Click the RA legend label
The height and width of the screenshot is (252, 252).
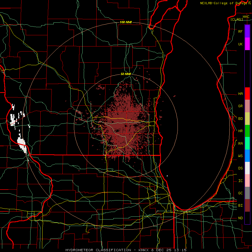[240, 144]
